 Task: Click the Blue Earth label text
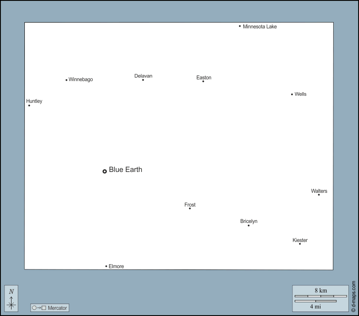click(x=125, y=170)
